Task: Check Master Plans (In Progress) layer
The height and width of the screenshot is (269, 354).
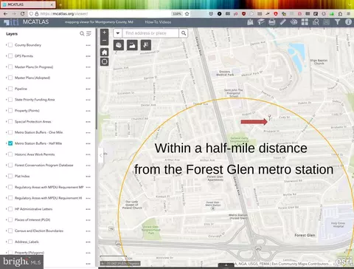Action: [x=10, y=67]
